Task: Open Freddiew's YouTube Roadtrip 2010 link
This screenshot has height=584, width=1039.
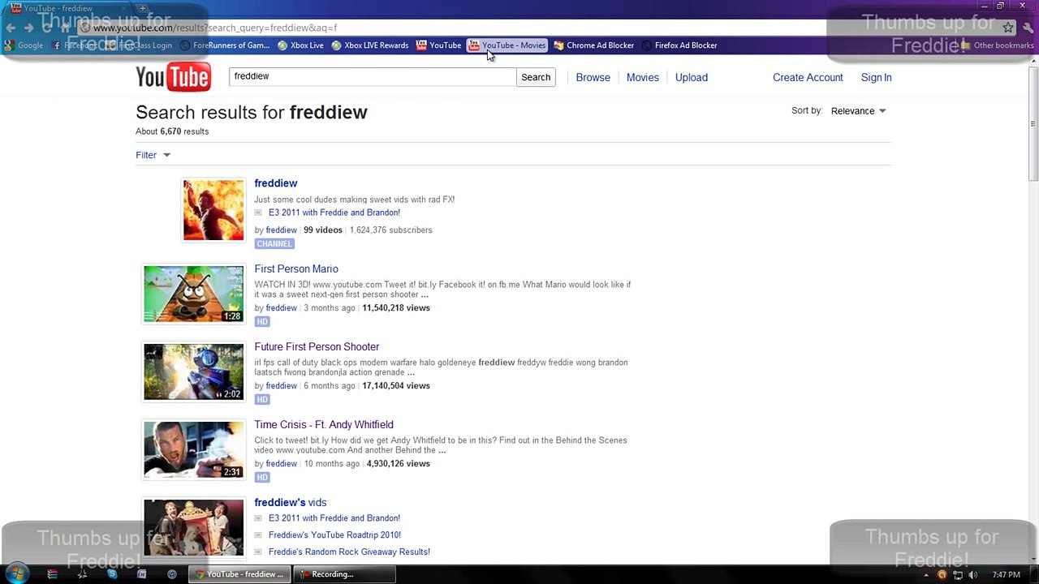Action: tap(334, 535)
